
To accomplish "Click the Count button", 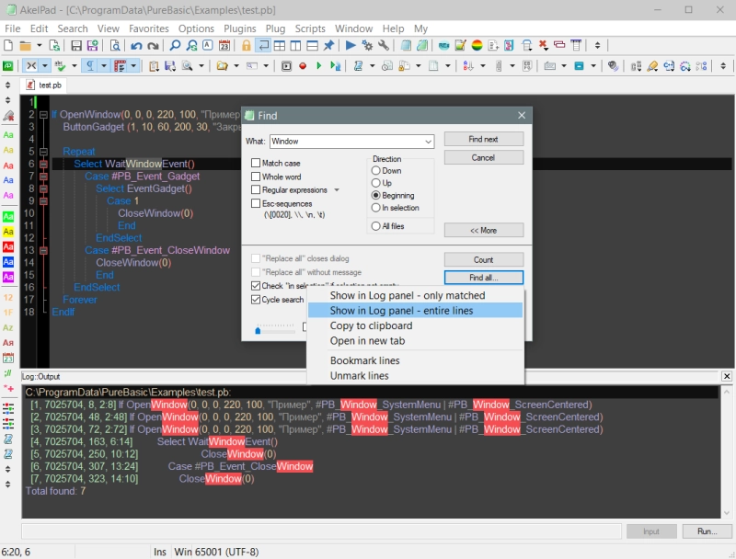I will [484, 260].
